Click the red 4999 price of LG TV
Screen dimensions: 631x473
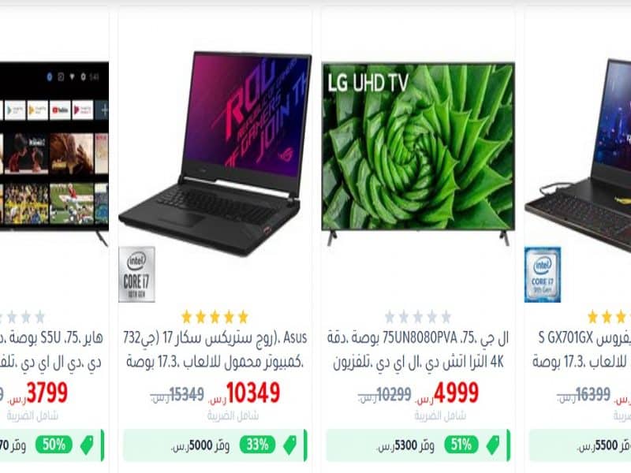[x=457, y=393]
